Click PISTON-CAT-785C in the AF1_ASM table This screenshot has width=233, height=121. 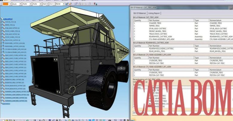[157, 75]
